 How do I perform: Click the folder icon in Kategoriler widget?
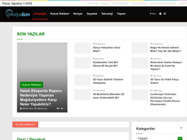(x=181, y=128)
